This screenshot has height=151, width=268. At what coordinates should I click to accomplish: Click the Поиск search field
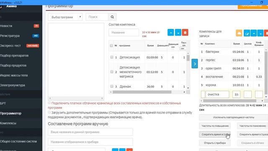click(x=97, y=17)
